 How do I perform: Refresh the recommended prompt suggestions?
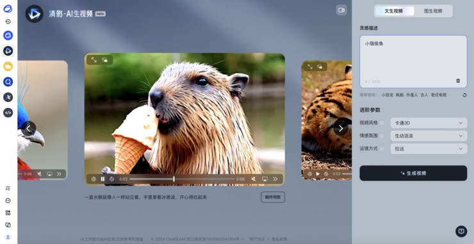(464, 95)
